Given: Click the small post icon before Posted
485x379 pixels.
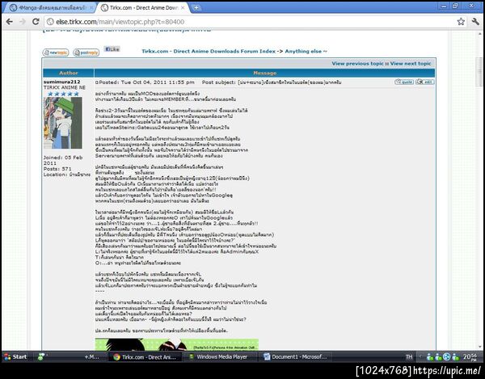Looking at the screenshot, I should click(x=97, y=82).
